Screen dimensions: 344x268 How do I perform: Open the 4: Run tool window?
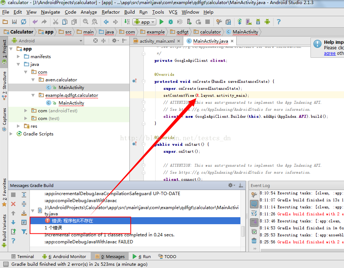(x=142, y=256)
